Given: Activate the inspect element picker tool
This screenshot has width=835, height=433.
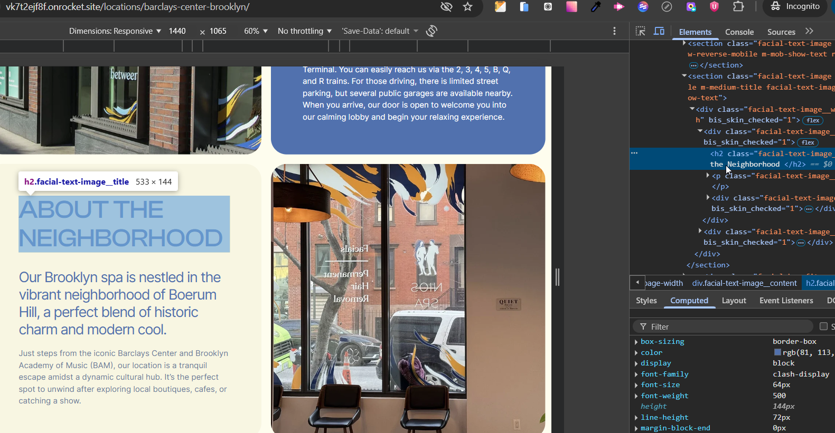Looking at the screenshot, I should (x=640, y=31).
